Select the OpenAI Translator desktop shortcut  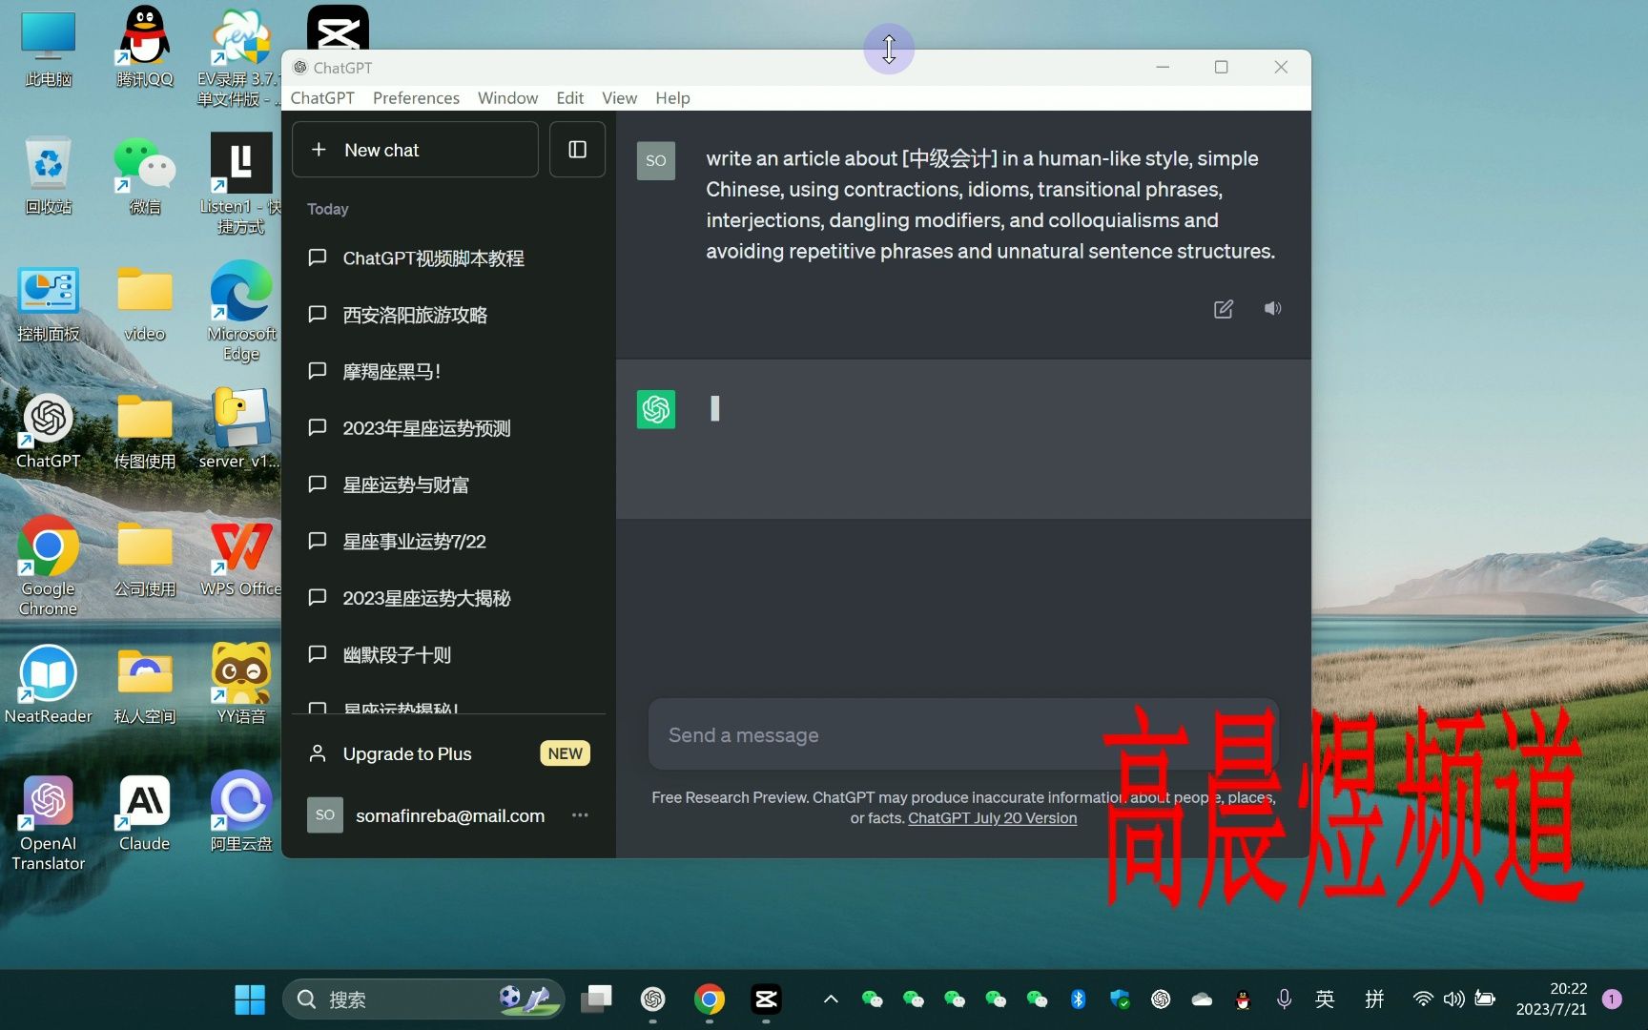point(48,822)
